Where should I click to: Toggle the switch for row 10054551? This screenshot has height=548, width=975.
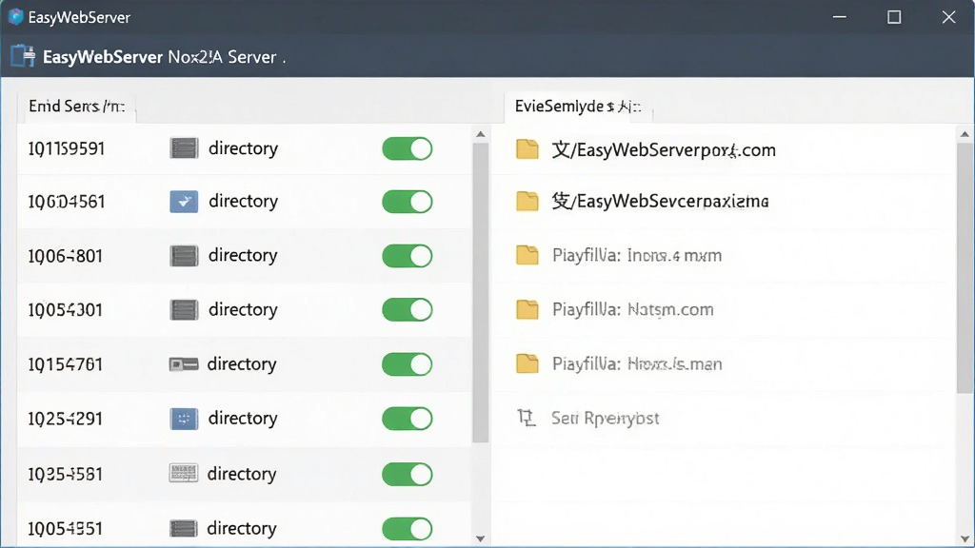click(x=408, y=529)
